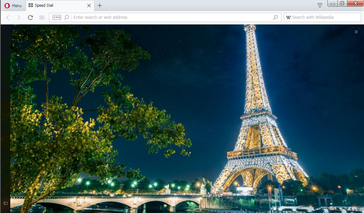Open a new tab with plus button
Viewport: 364px width, 213px height.
pyautogui.click(x=100, y=6)
